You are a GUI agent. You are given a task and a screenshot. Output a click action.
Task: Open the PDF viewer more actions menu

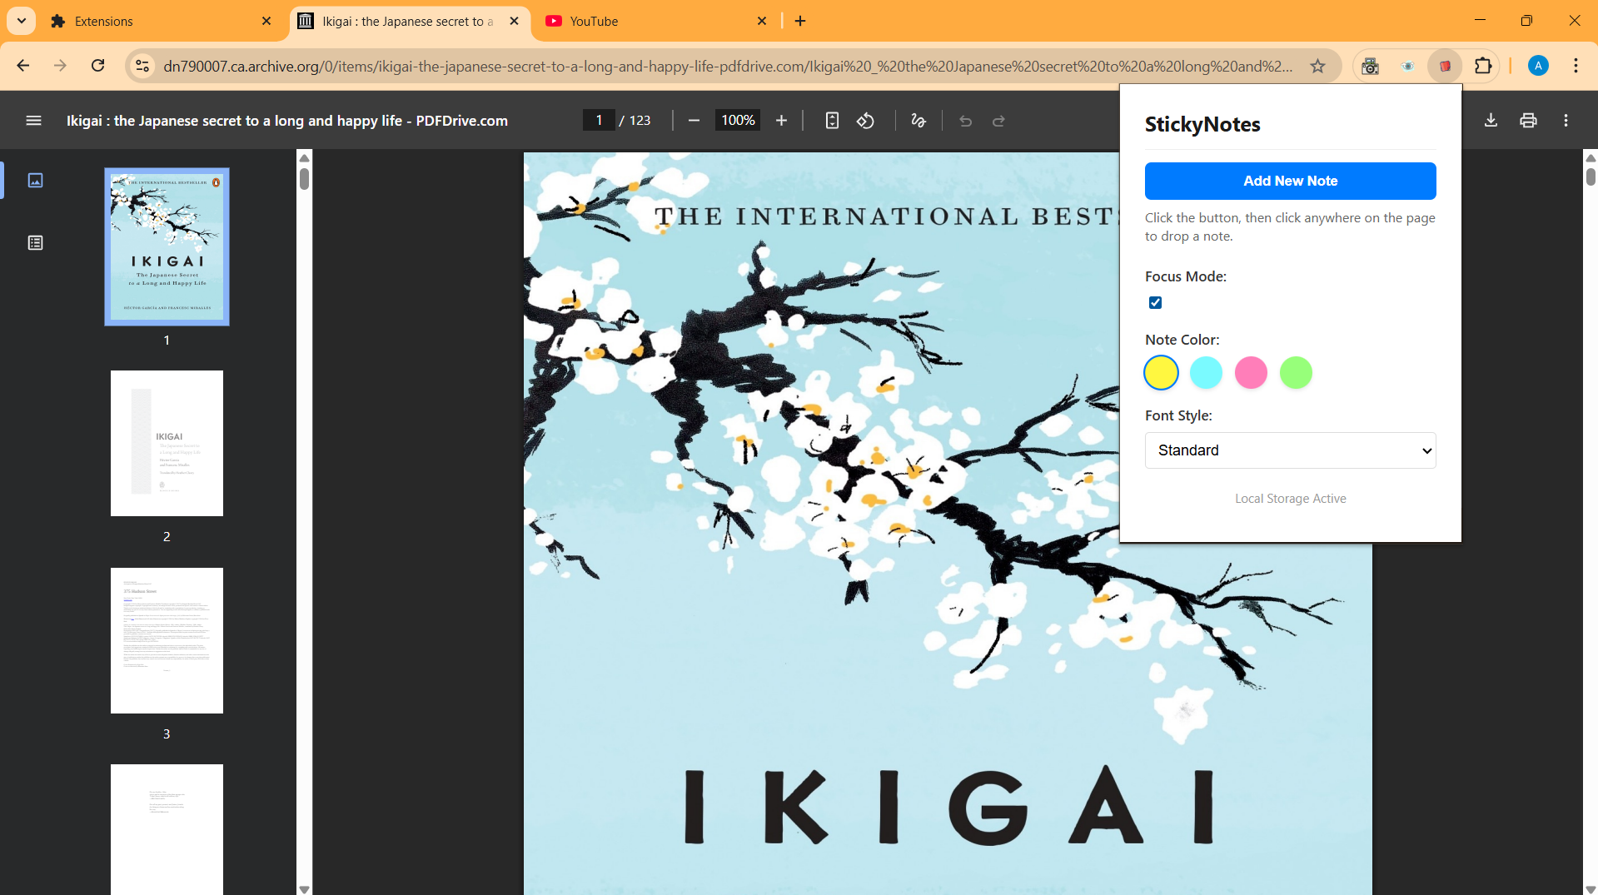1566,121
